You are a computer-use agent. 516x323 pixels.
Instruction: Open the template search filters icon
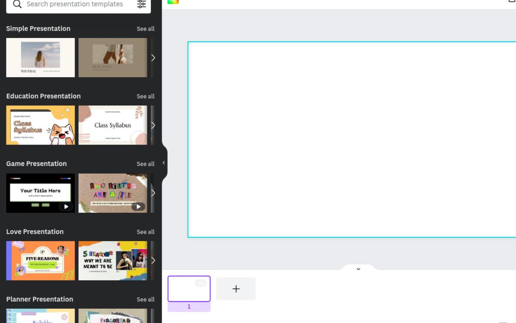click(x=141, y=4)
